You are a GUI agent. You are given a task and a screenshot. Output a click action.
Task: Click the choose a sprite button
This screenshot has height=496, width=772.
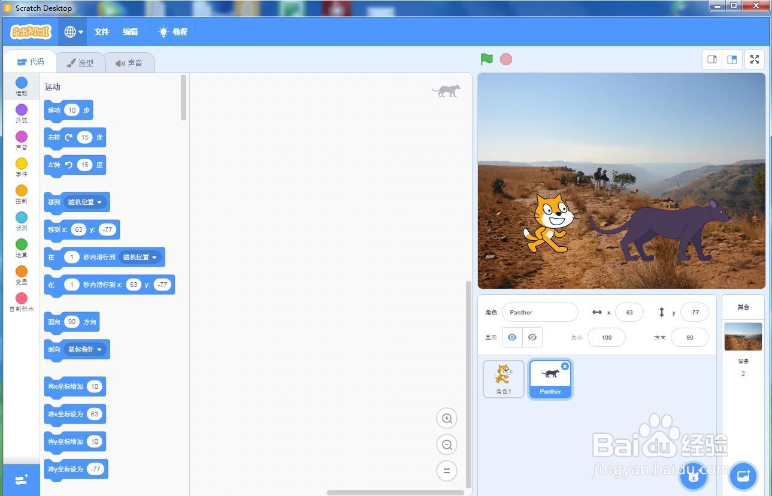pos(694,476)
